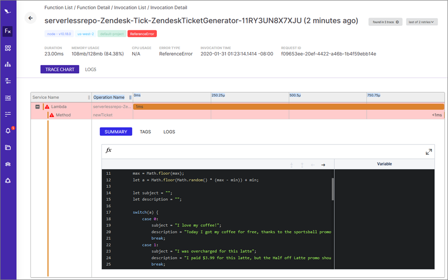Click the code vertical scrollbar thumb

333,189
